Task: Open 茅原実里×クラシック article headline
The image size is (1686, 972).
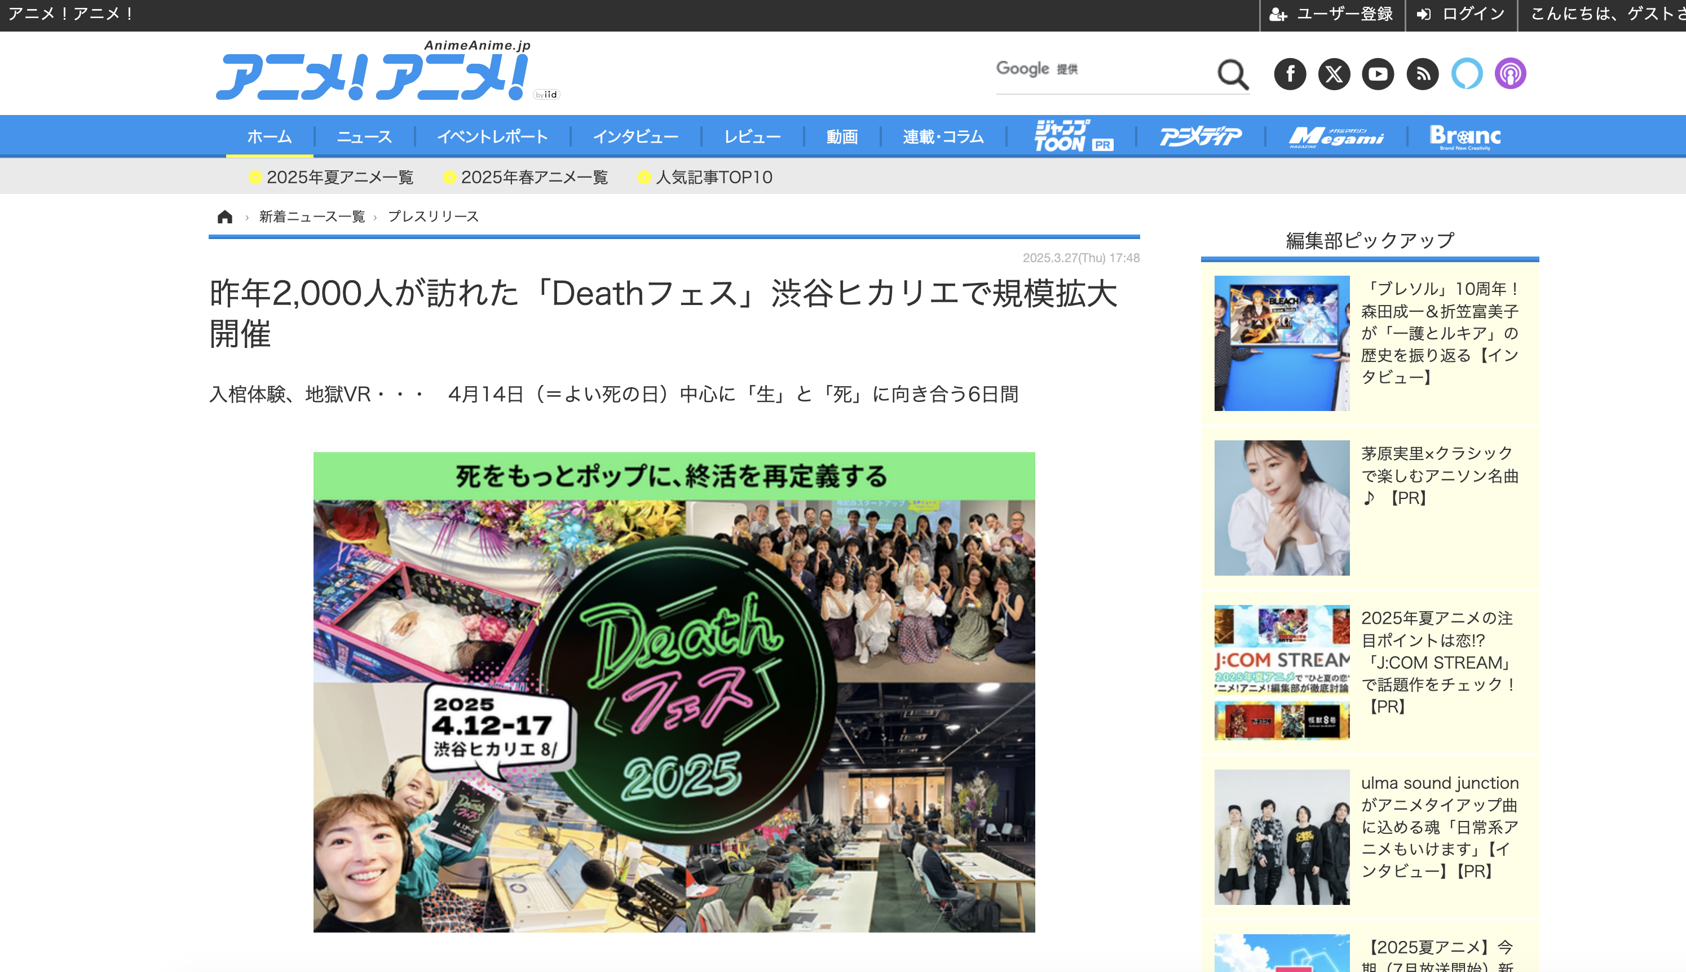Action: tap(1440, 476)
